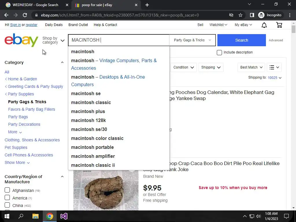Image resolution: width=296 pixels, height=222 pixels.
Task: Click browser back arrow
Action: coord(6,15)
